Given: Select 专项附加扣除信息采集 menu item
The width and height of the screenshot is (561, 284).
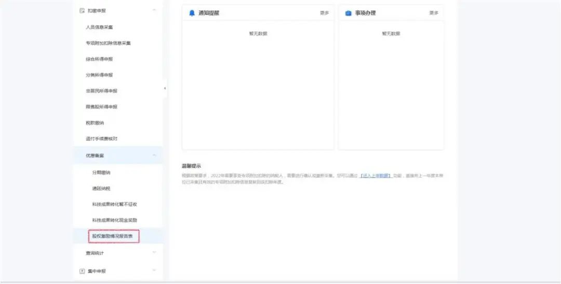Looking at the screenshot, I should pos(108,43).
